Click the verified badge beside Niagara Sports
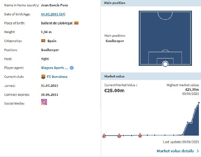201x157 pixels. point(72,68)
